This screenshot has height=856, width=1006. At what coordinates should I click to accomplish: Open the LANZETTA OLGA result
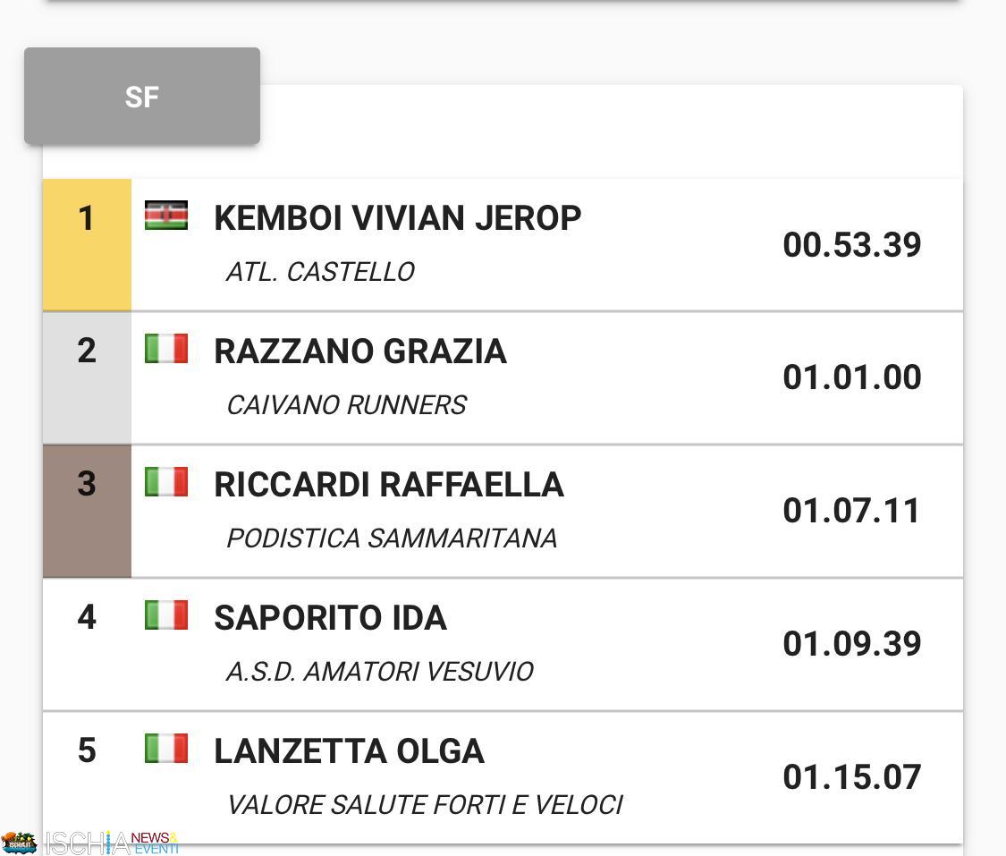(x=503, y=777)
